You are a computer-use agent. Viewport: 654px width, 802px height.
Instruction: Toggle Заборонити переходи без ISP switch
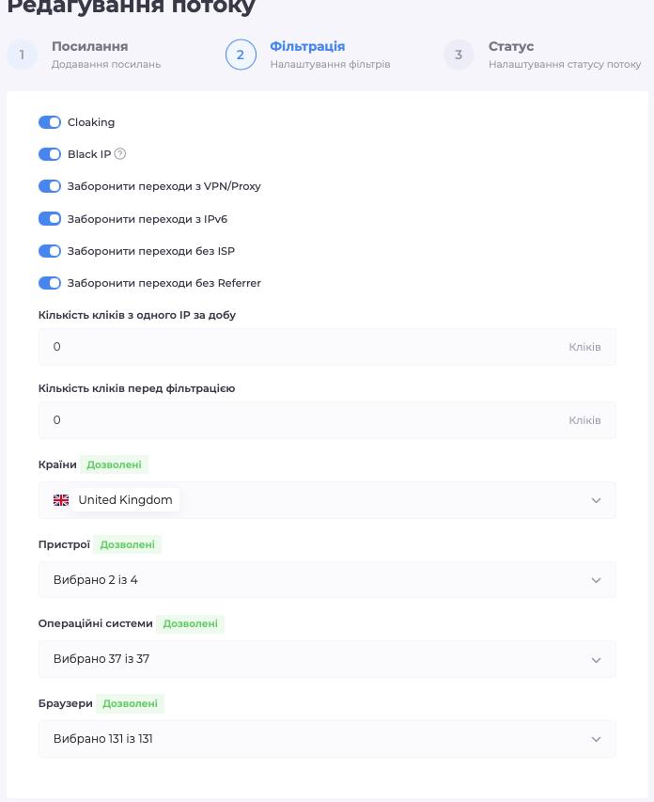pyautogui.click(x=50, y=251)
